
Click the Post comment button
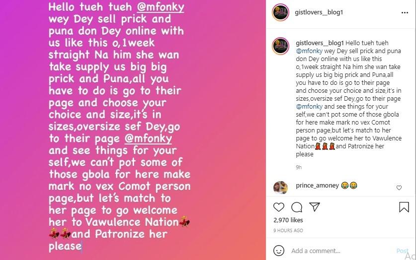click(402, 251)
